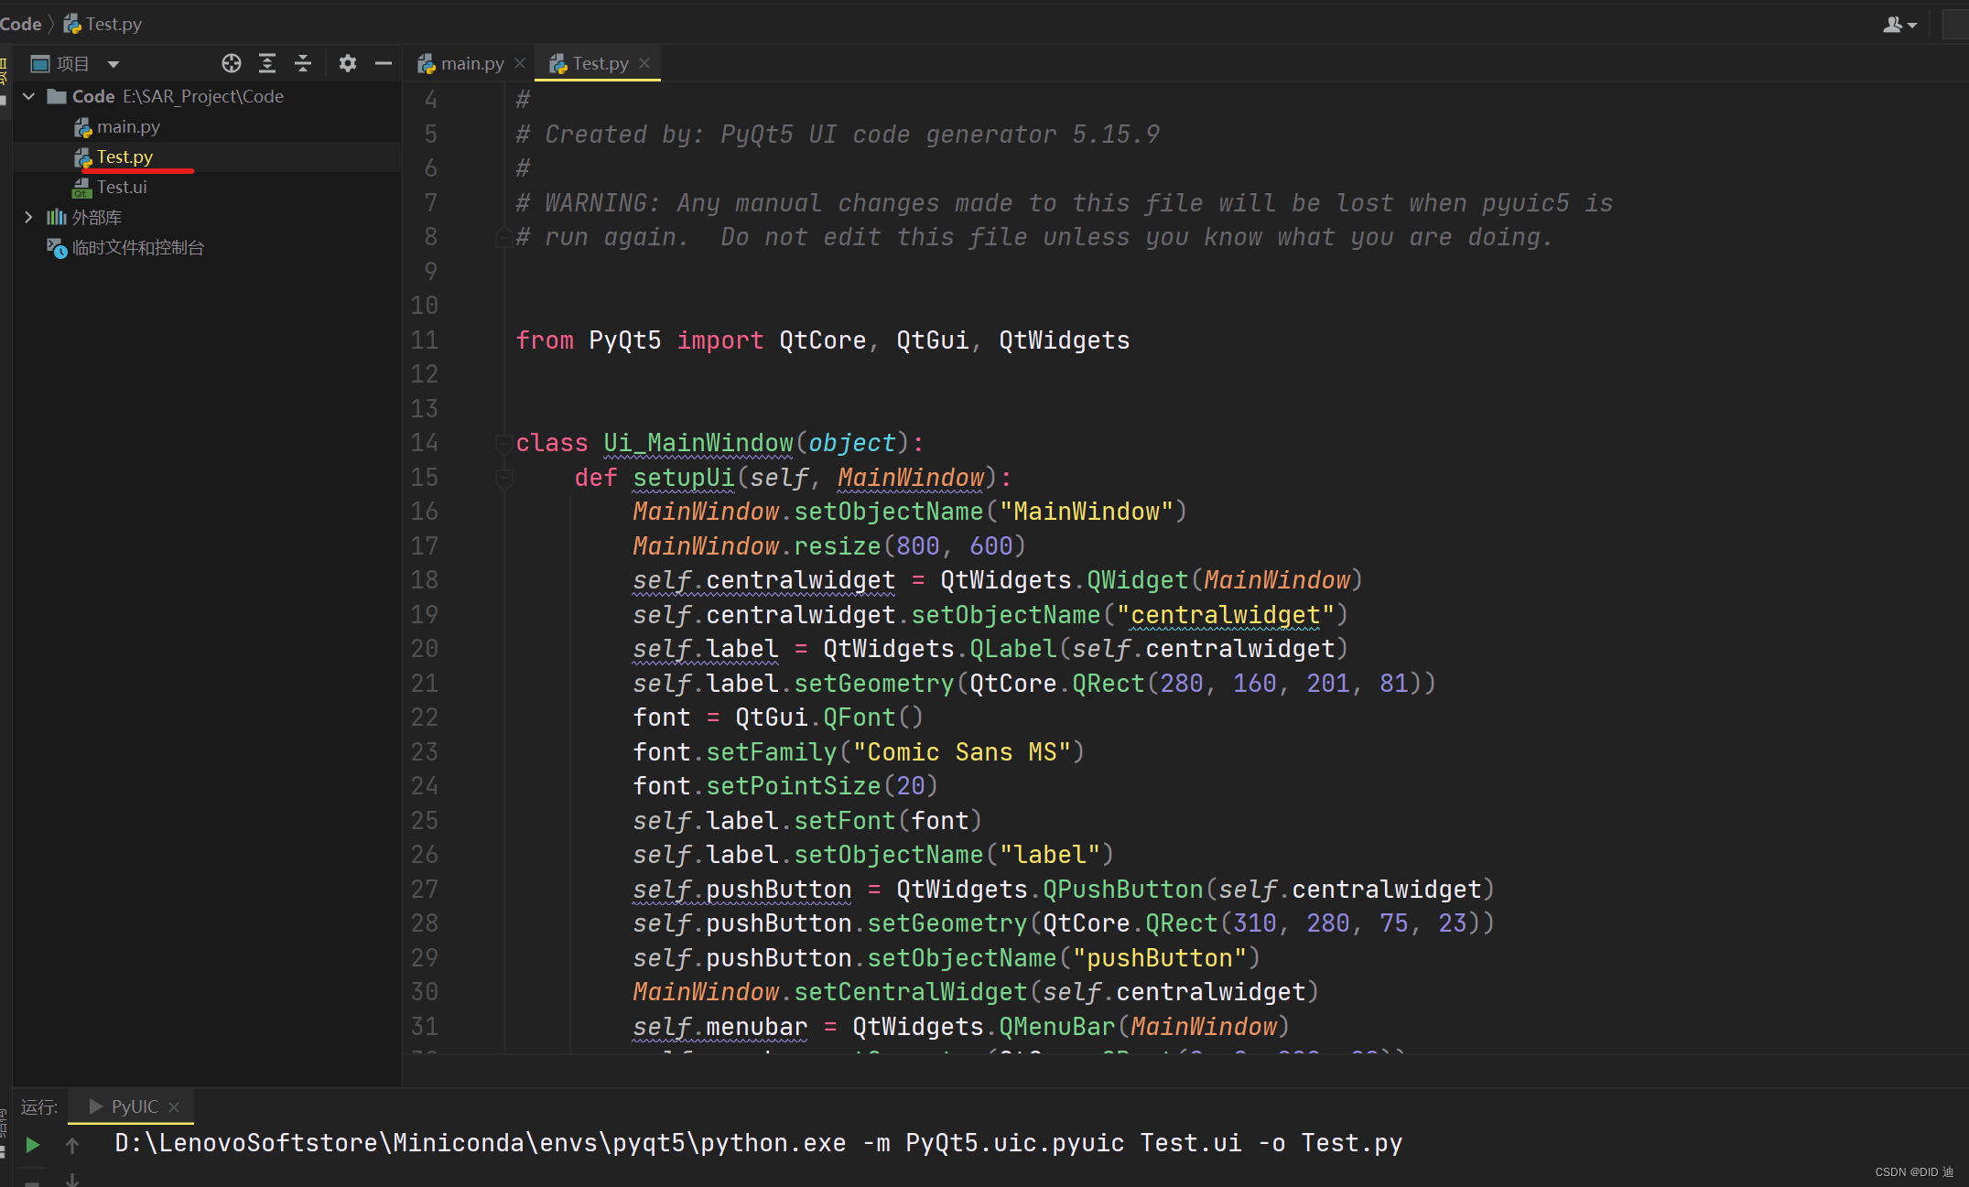Switch to the main.py editor tab
The height and width of the screenshot is (1187, 1969).
[471, 63]
